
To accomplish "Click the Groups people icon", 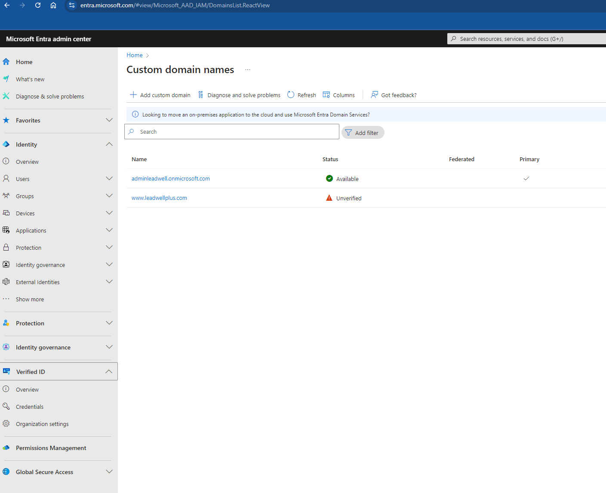I will pyautogui.click(x=6, y=196).
